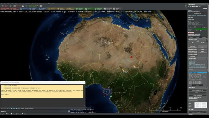Select the Afterburner throttle setting
The image size is (209, 118).
202,53
